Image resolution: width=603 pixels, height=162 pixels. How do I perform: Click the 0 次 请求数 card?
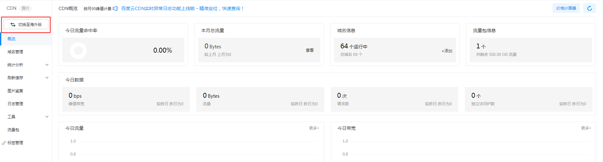coord(395,99)
